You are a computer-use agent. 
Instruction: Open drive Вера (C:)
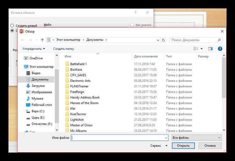pos(35,111)
